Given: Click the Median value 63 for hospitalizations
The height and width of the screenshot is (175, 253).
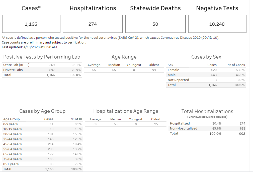Looking at the screenshot, I should click(115, 124).
